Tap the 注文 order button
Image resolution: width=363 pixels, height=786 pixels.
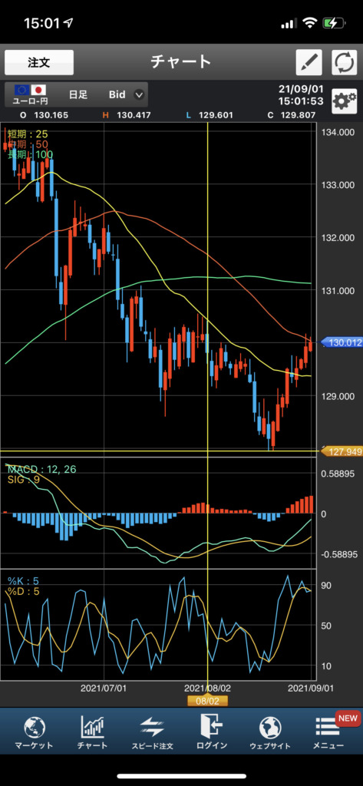(39, 63)
